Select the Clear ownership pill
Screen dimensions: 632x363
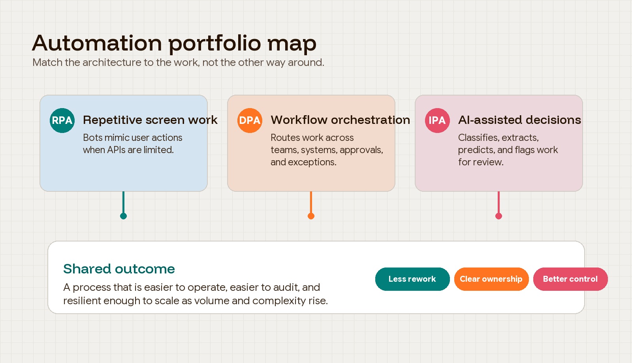(x=491, y=279)
